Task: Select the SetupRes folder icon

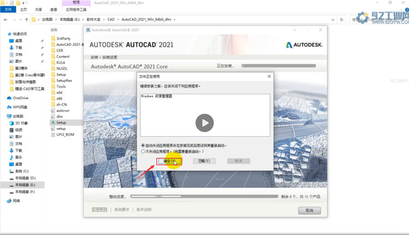Action: (x=53, y=80)
